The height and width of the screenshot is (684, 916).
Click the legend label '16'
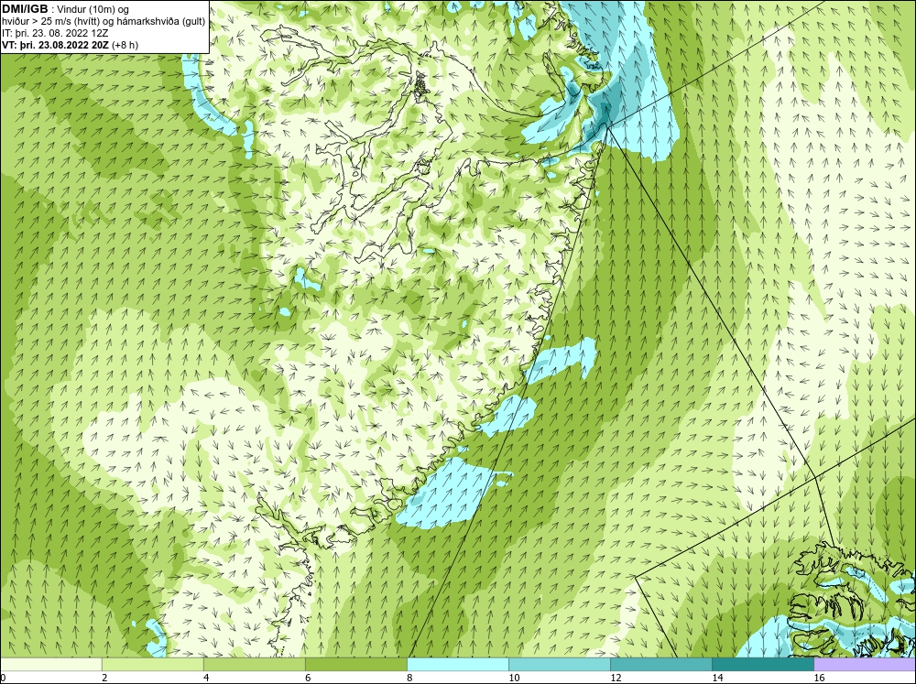pos(819,678)
